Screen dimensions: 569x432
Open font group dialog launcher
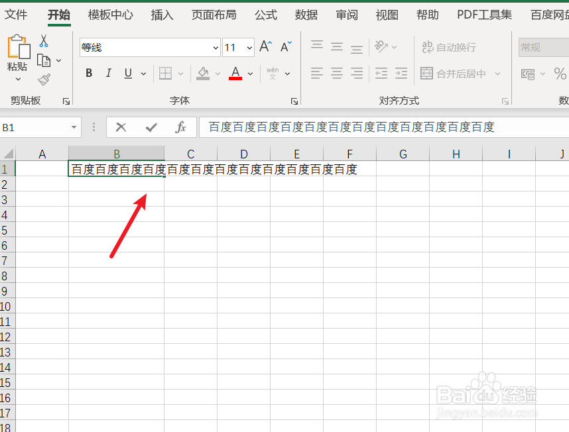click(x=294, y=101)
